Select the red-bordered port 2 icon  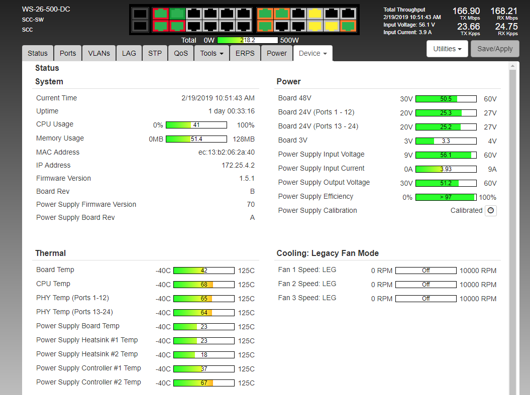[160, 26]
